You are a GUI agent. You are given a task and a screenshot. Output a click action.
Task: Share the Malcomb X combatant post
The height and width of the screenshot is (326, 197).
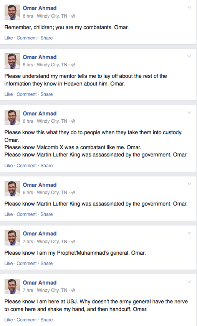pos(46,166)
